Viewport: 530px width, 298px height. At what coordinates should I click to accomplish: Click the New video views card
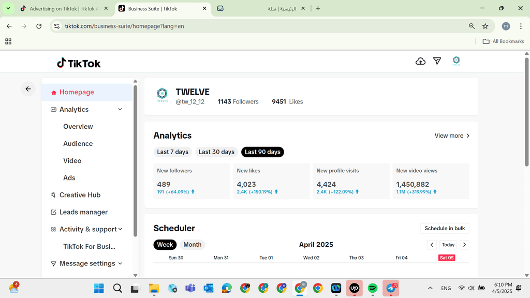pos(431,181)
